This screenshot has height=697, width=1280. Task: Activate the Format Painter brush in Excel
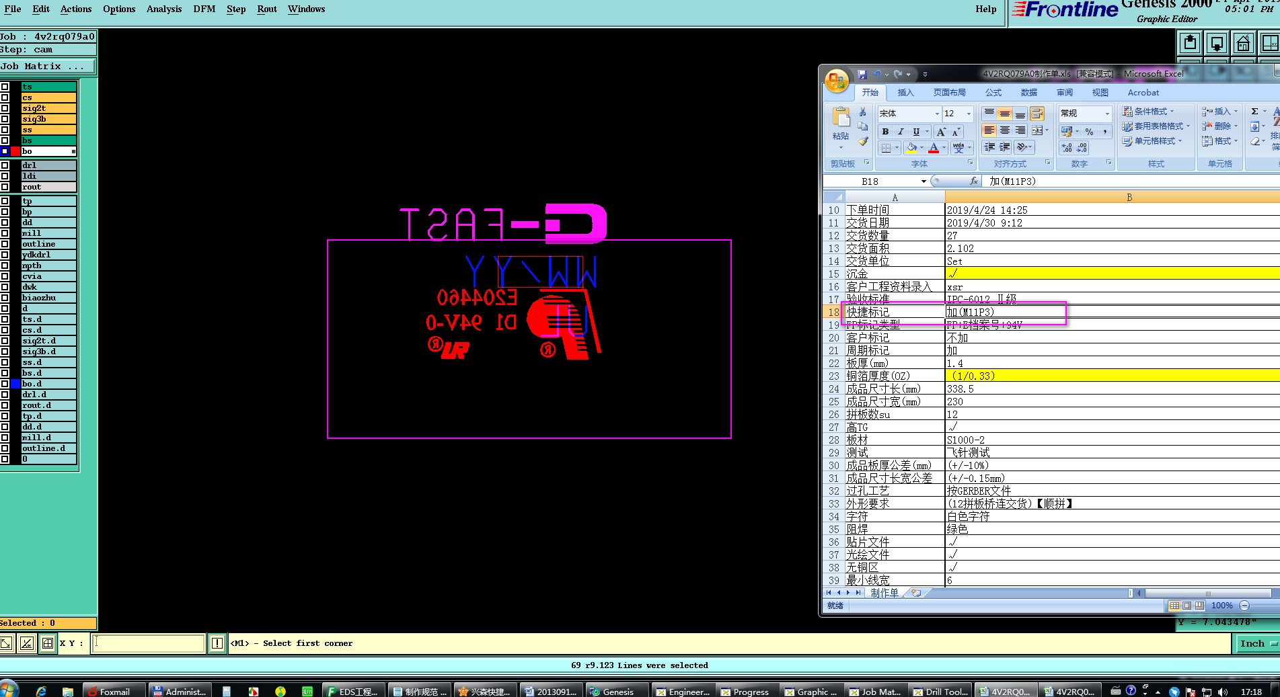point(863,142)
